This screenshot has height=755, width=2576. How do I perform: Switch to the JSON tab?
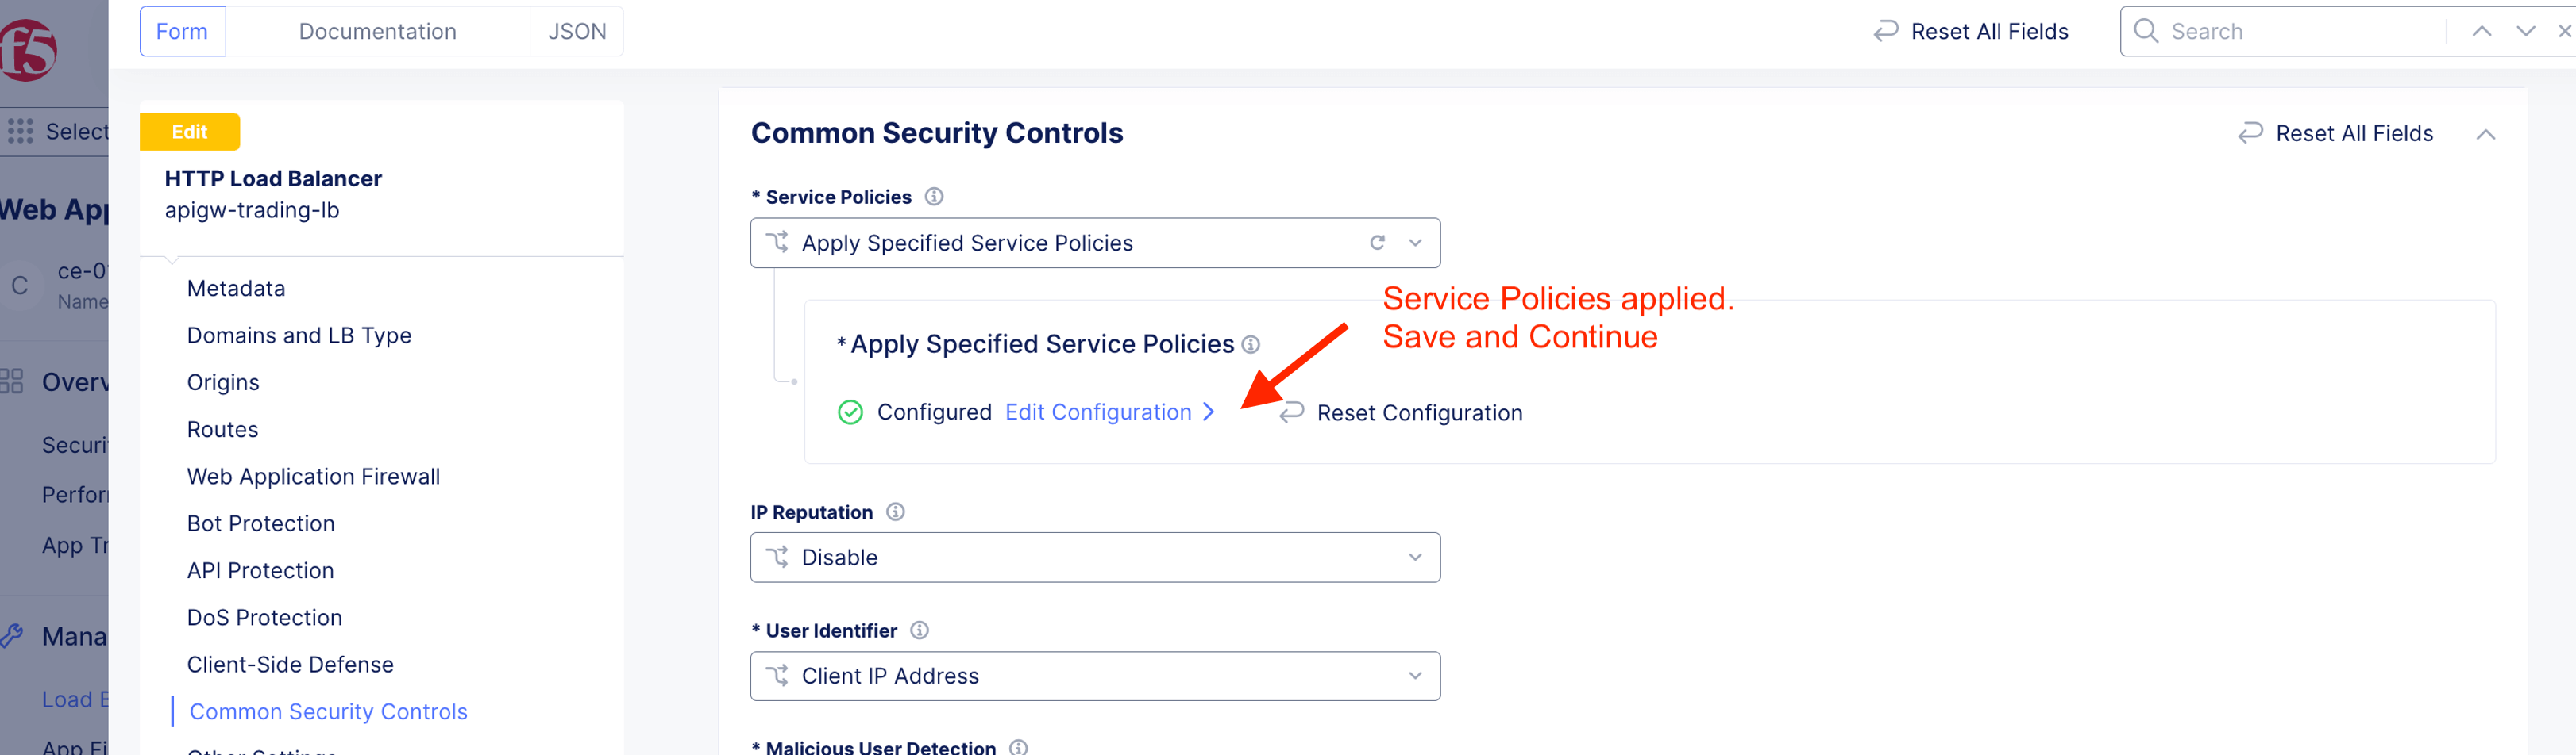(577, 31)
